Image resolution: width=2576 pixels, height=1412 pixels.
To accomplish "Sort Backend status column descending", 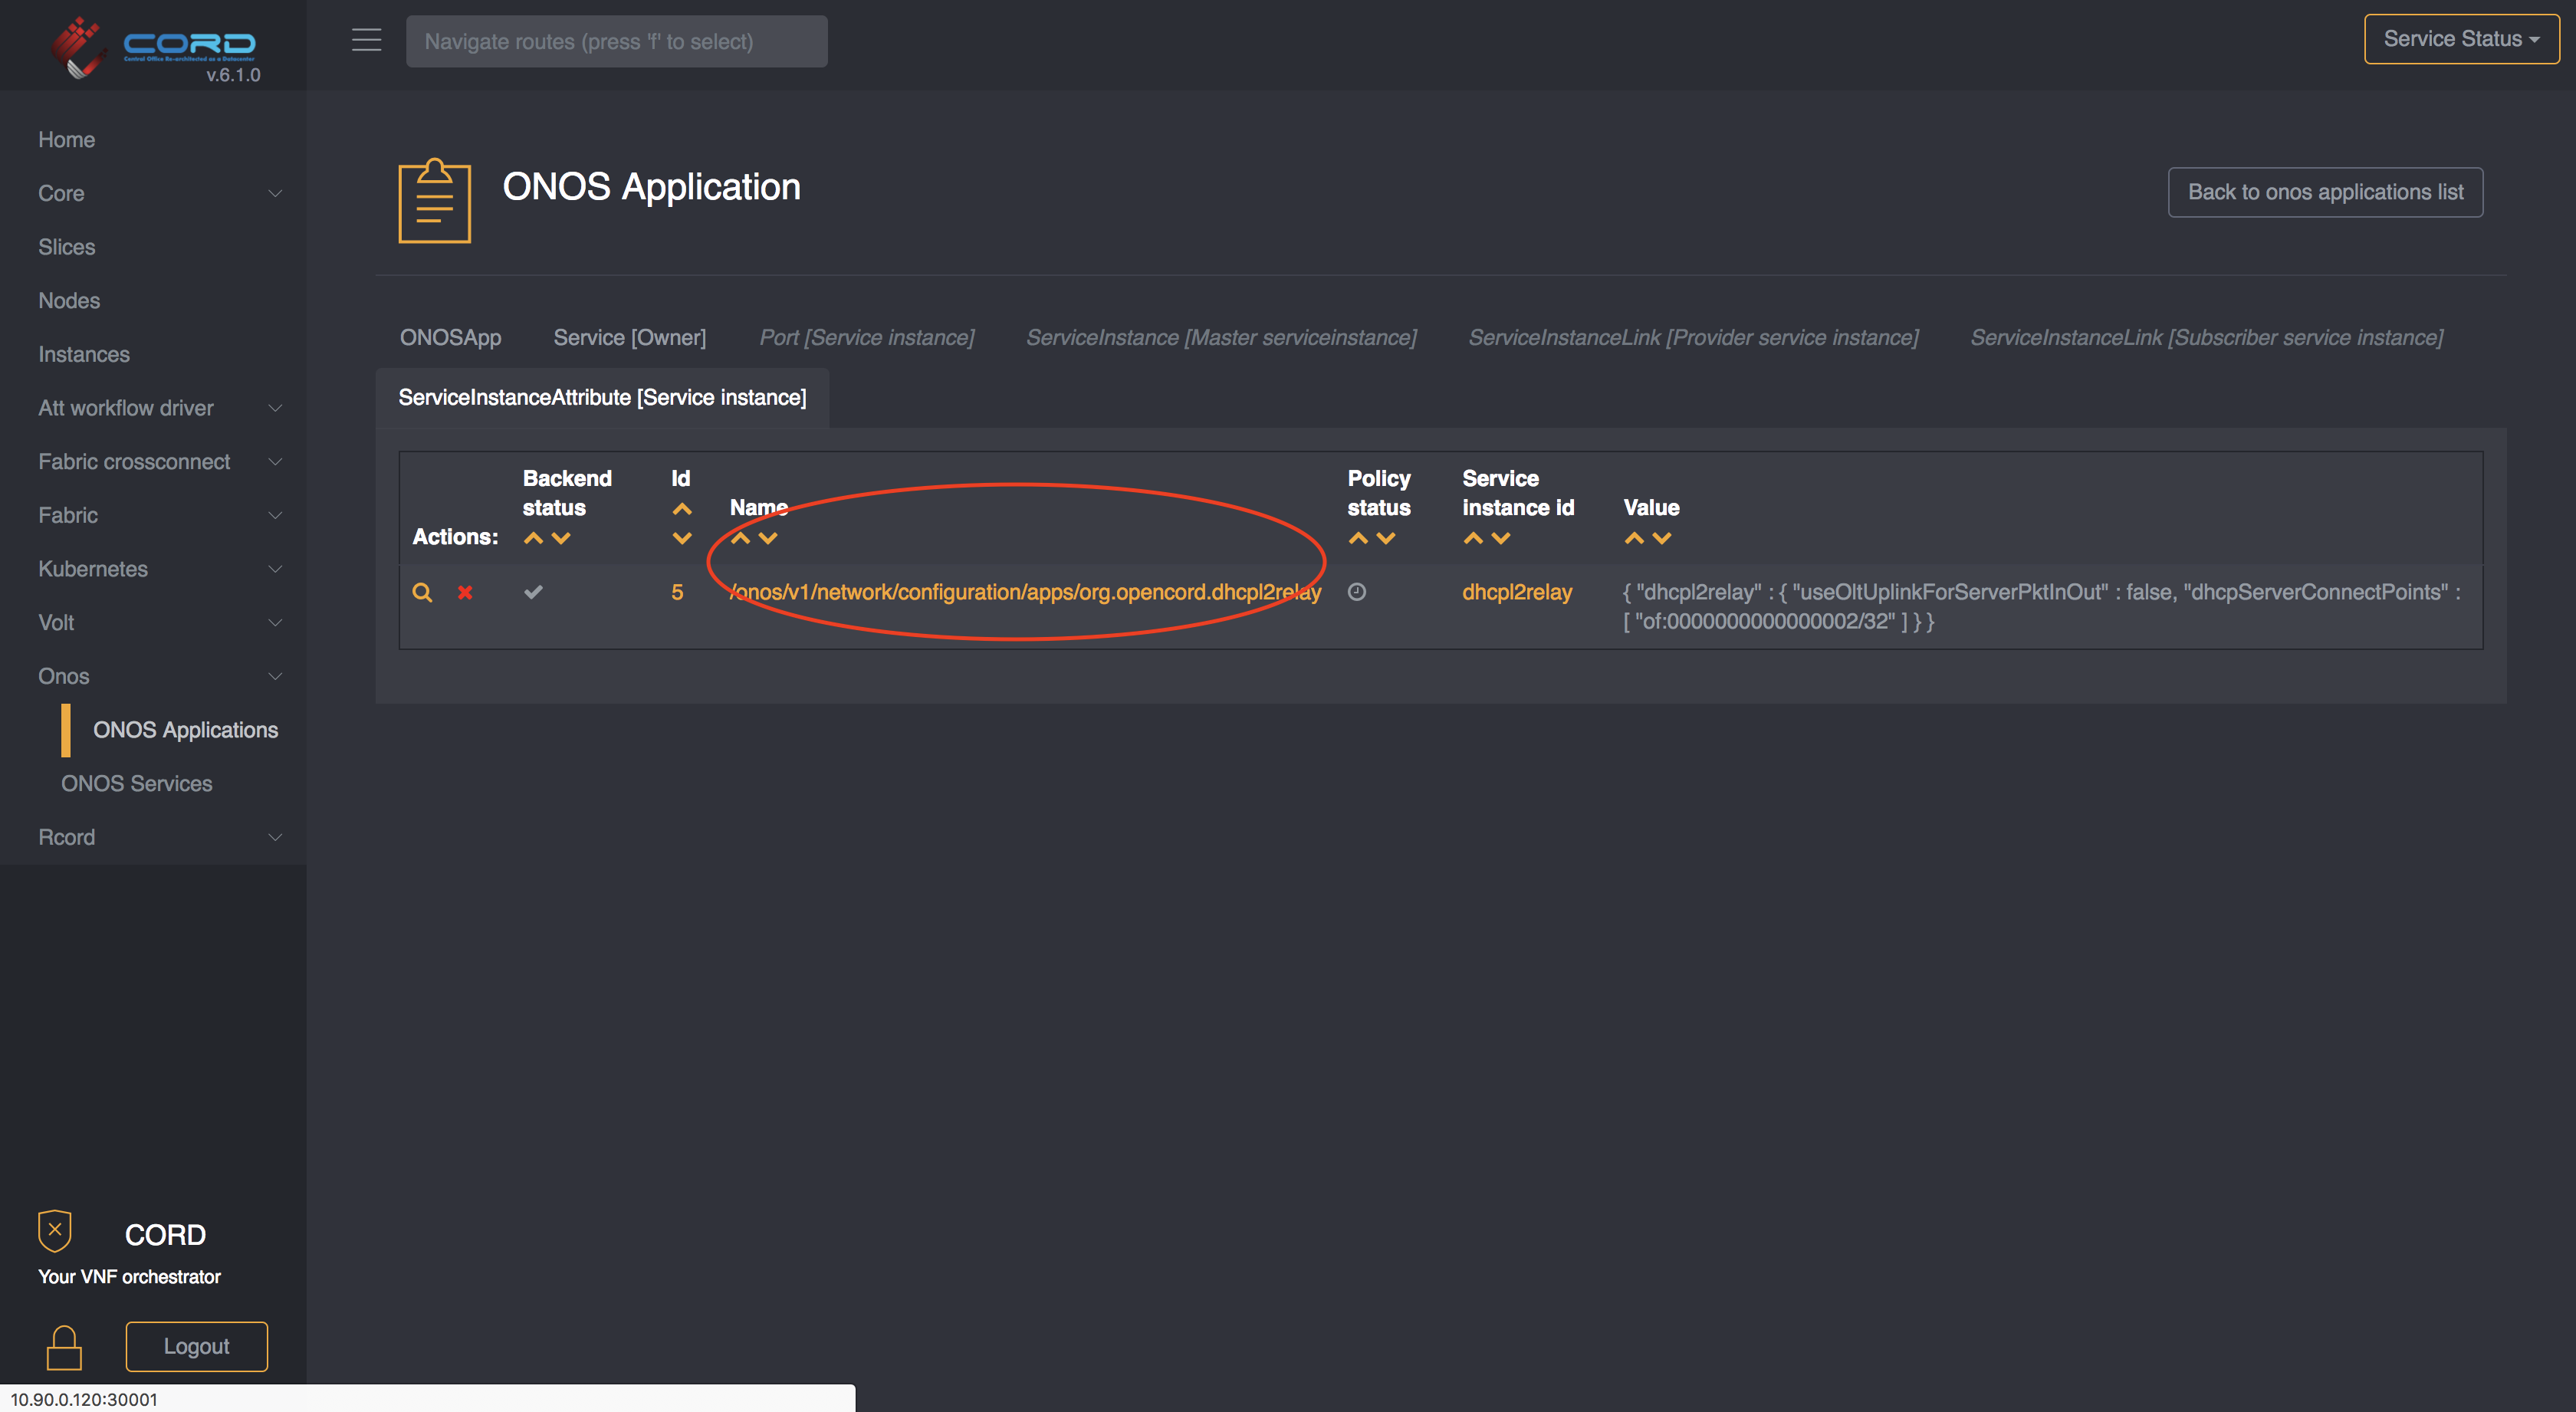I will pyautogui.click(x=561, y=538).
